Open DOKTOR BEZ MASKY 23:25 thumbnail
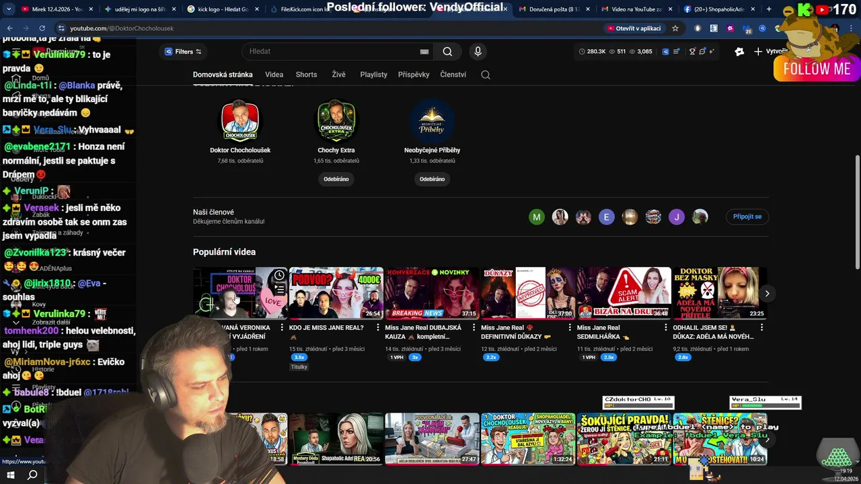Image resolution: width=861 pixels, height=484 pixels. click(x=720, y=293)
